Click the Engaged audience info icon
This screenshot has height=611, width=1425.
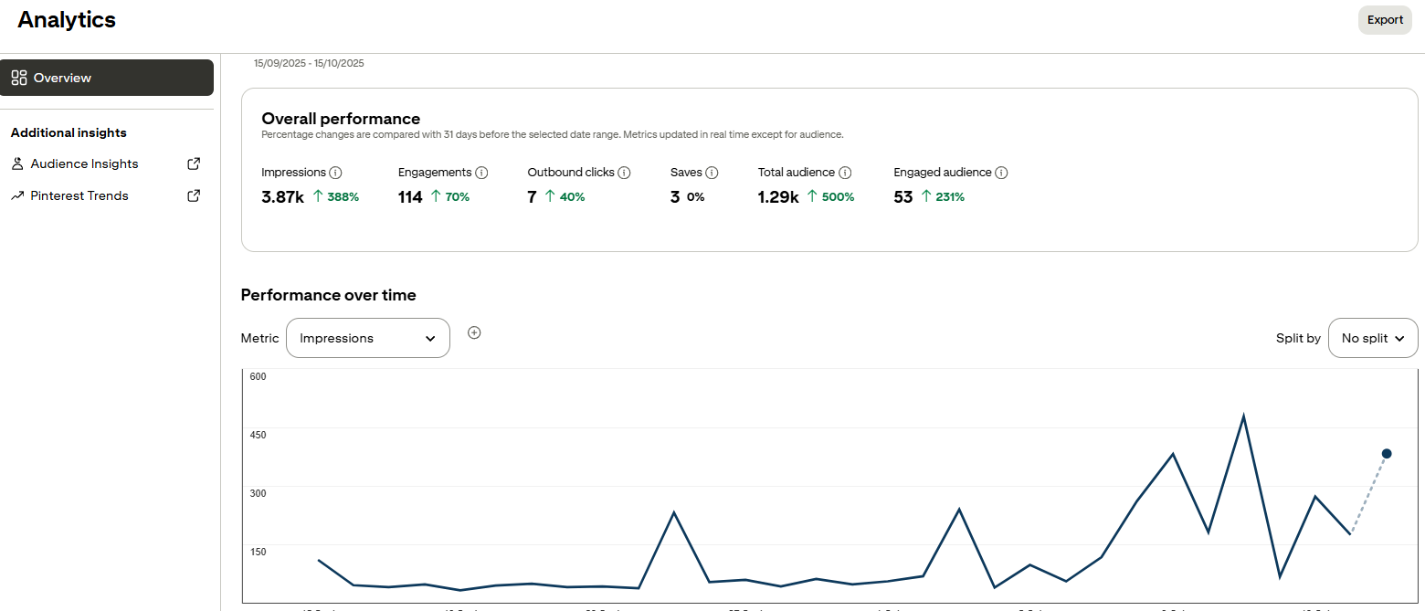click(1001, 173)
